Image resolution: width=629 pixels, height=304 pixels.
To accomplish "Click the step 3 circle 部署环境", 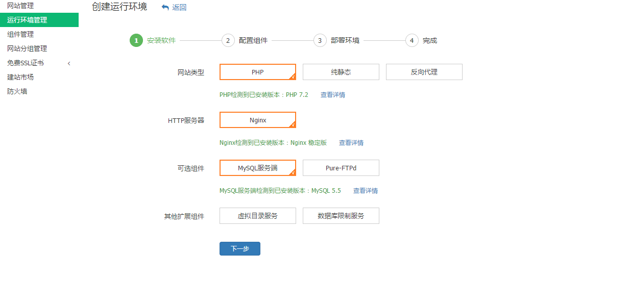I will point(320,41).
